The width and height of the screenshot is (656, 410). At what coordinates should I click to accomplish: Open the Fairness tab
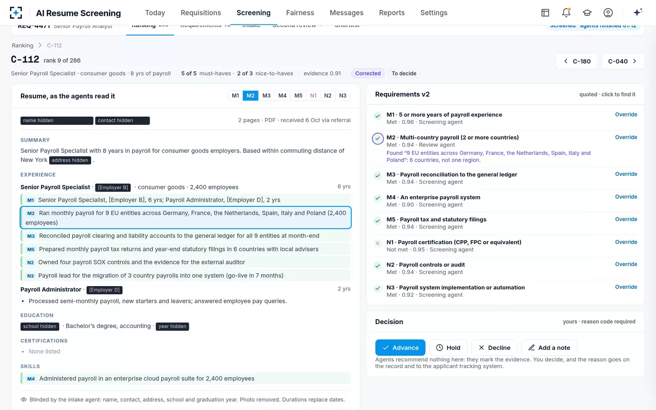(300, 13)
